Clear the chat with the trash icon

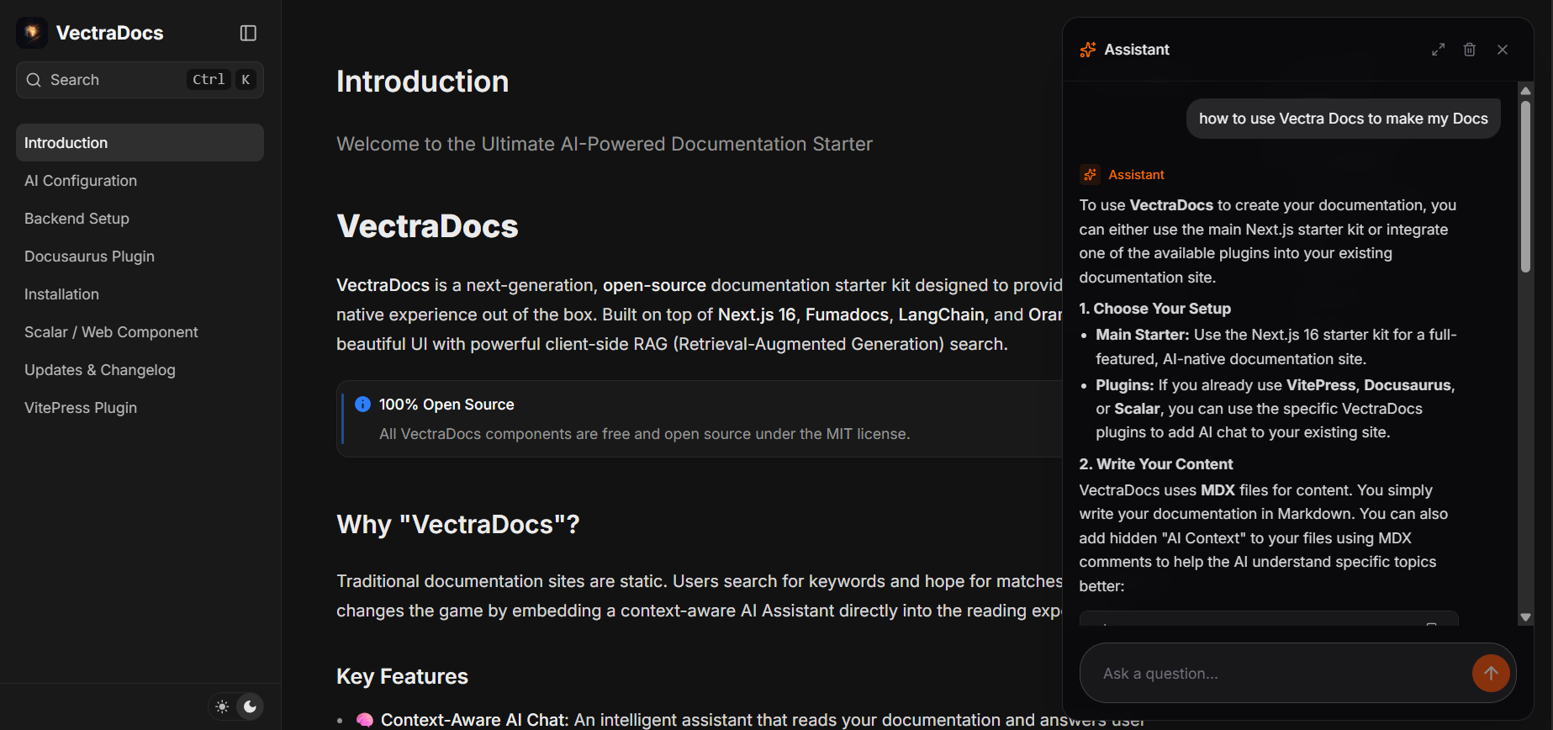coord(1470,50)
